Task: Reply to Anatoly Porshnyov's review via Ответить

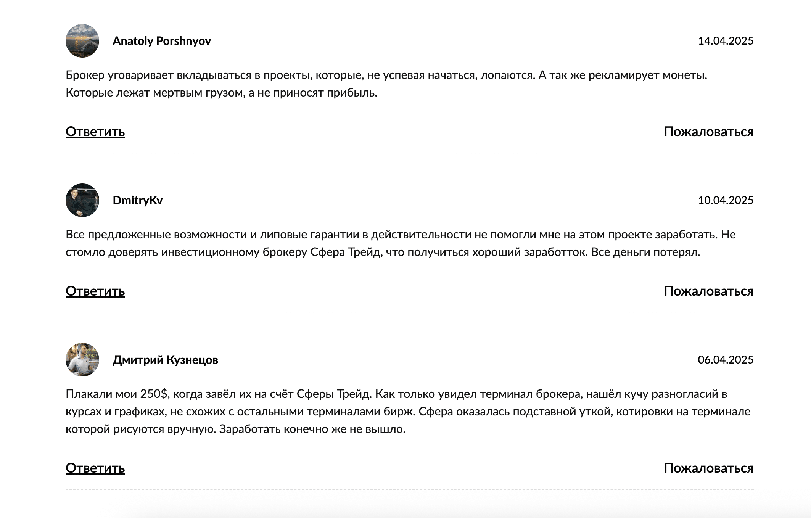Action: 95,132
